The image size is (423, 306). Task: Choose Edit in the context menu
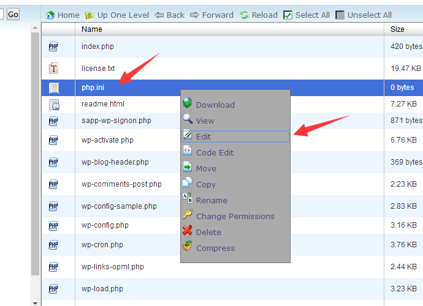click(204, 136)
